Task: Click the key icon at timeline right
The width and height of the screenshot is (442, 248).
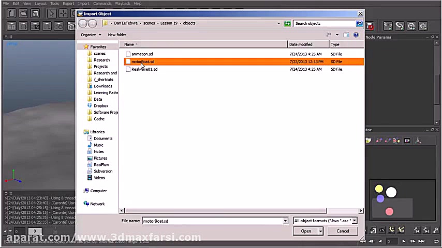Action: coord(436,230)
